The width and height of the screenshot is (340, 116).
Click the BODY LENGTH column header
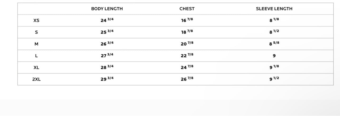coord(107,9)
